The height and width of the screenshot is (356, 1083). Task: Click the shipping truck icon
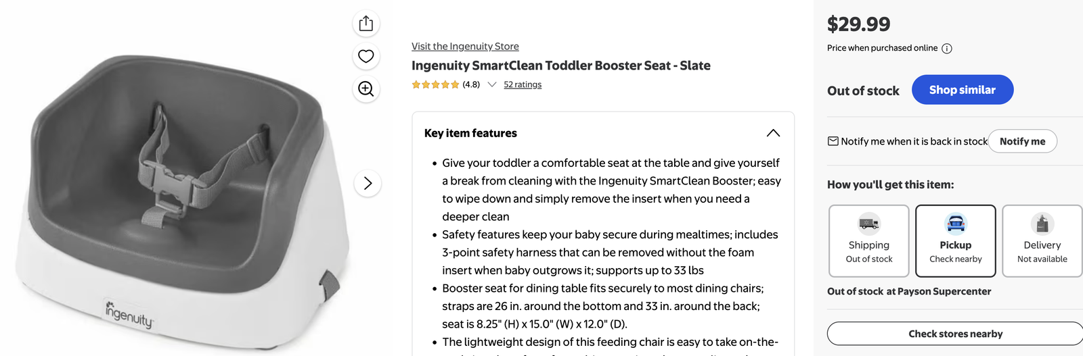click(x=869, y=223)
